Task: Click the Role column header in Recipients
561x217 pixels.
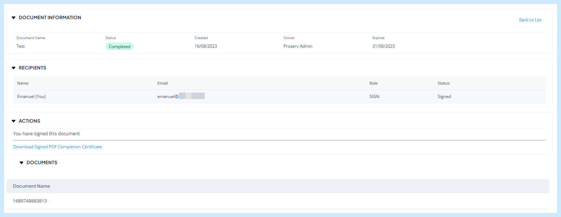Action: (x=373, y=83)
